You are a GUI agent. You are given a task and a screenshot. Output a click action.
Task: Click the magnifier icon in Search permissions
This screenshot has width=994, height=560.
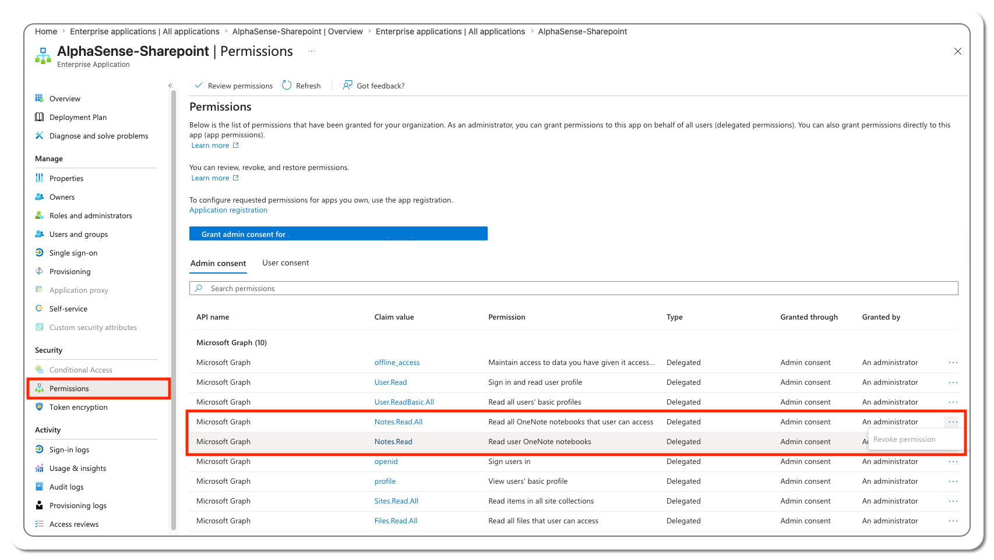click(x=199, y=288)
